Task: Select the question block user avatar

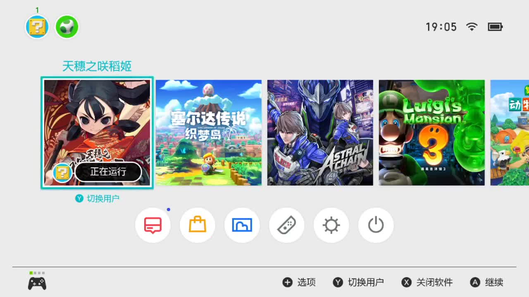Action: (x=37, y=27)
